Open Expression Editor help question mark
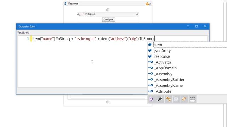Screen dimensions: 227x127 [188, 26]
